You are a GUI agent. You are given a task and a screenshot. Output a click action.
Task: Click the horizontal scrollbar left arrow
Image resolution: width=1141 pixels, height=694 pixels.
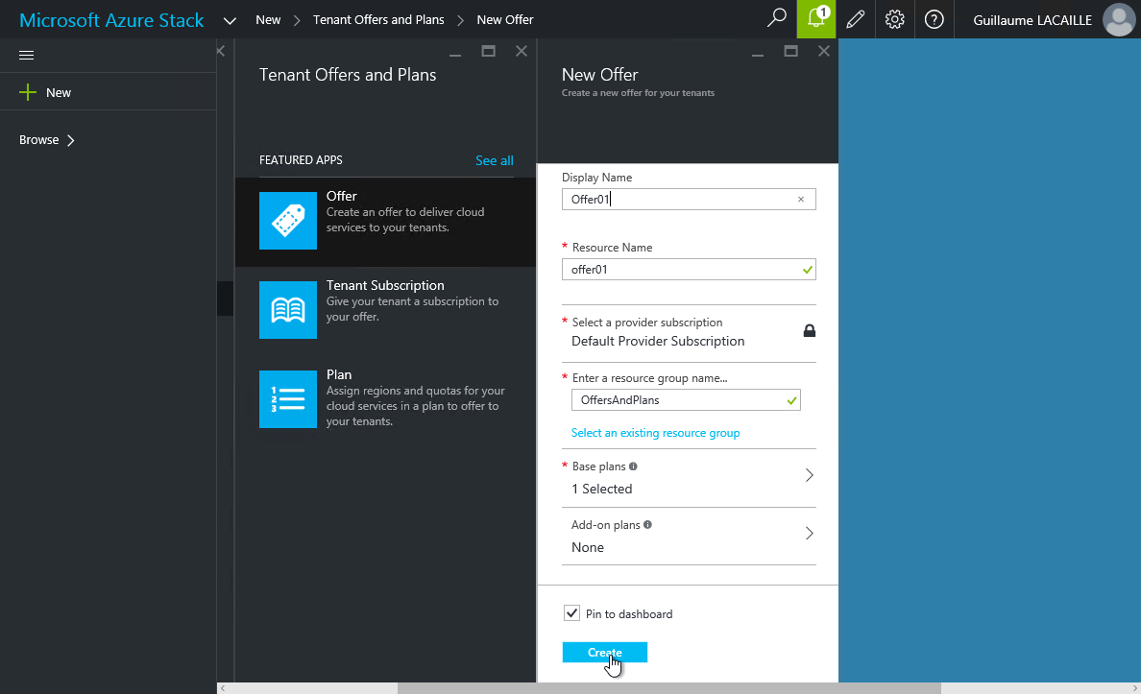coord(223,688)
